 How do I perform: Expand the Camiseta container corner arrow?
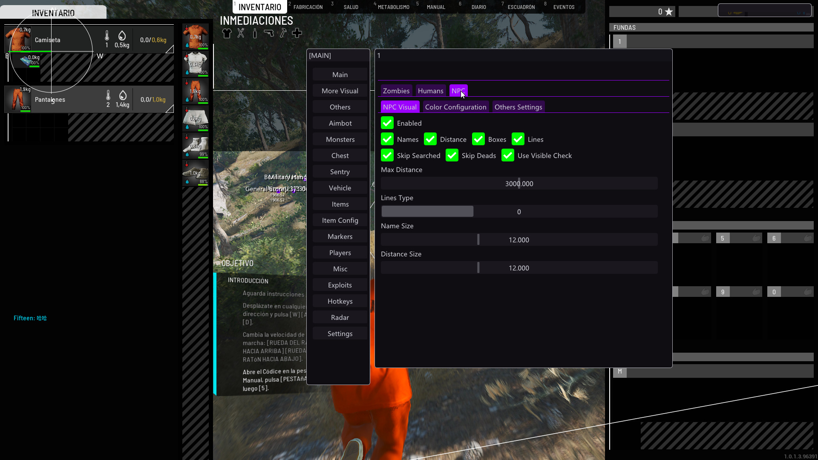pos(170,49)
